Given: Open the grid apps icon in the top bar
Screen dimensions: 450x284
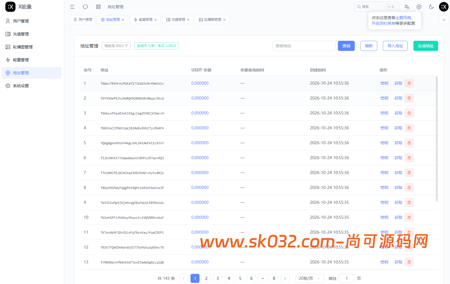Looking at the screenshot, I should click(x=98, y=7).
